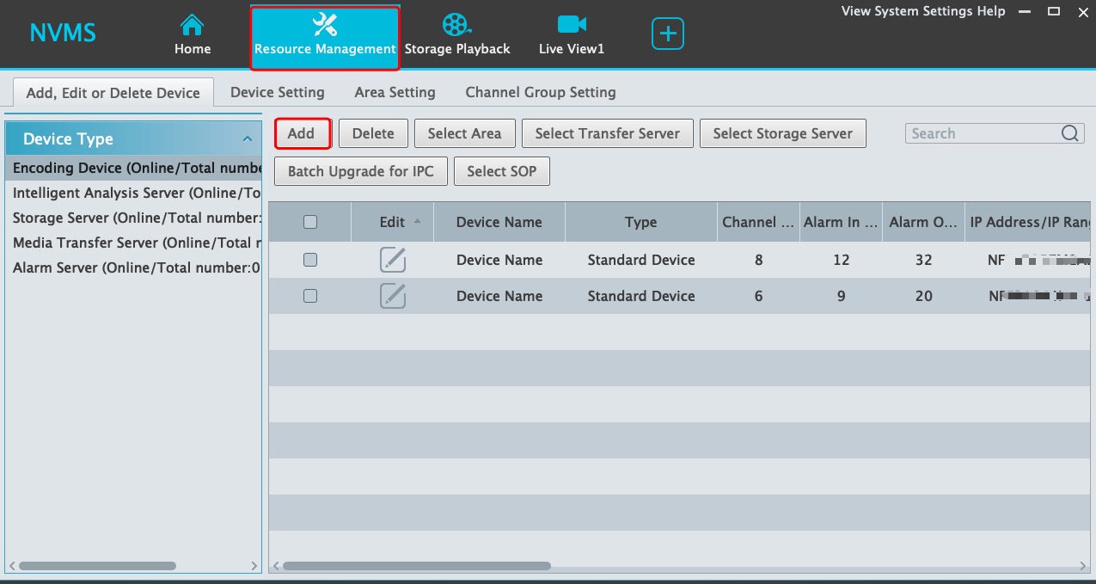
Task: Click the device table horizontal scrollbar
Action: (x=416, y=566)
